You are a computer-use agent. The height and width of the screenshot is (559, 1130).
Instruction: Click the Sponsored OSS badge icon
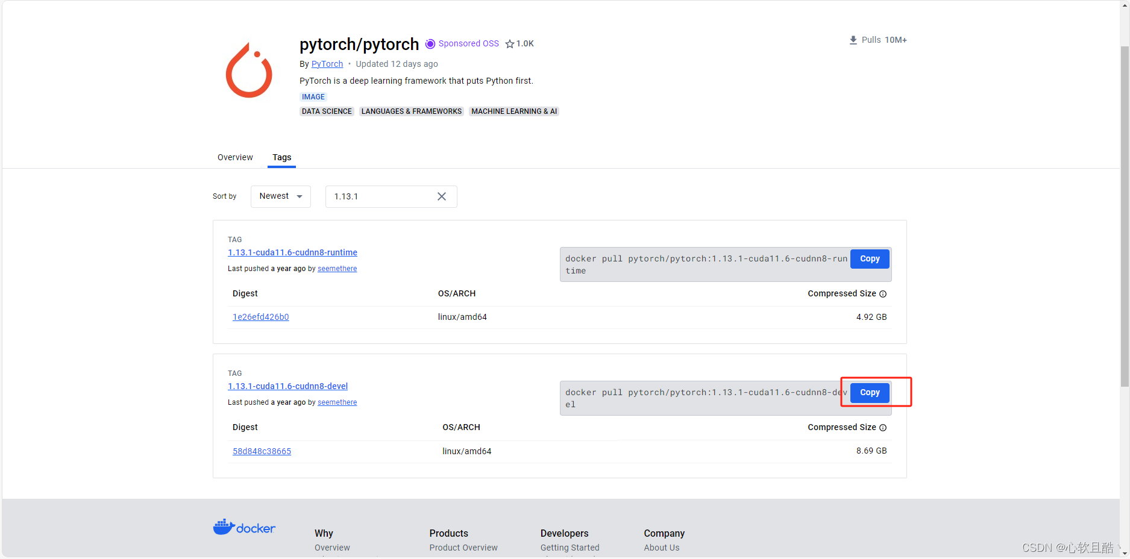click(430, 43)
